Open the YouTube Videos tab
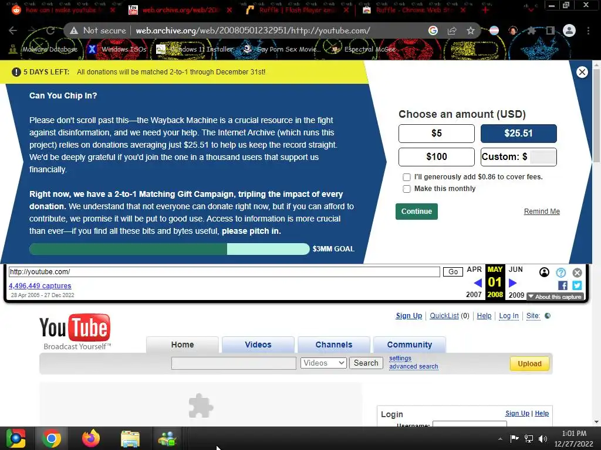The image size is (601, 450). [x=258, y=345]
